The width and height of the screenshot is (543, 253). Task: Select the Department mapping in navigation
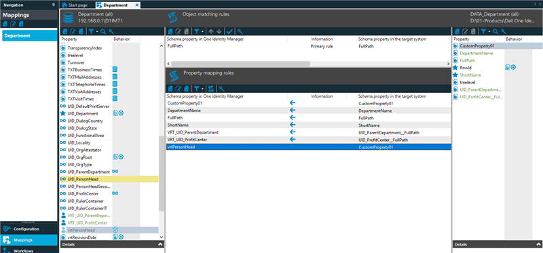click(x=29, y=36)
